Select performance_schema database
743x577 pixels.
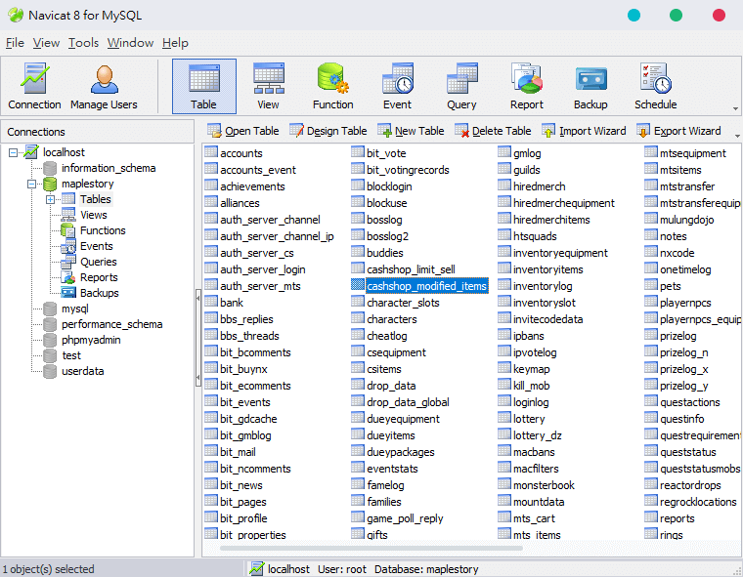click(111, 324)
